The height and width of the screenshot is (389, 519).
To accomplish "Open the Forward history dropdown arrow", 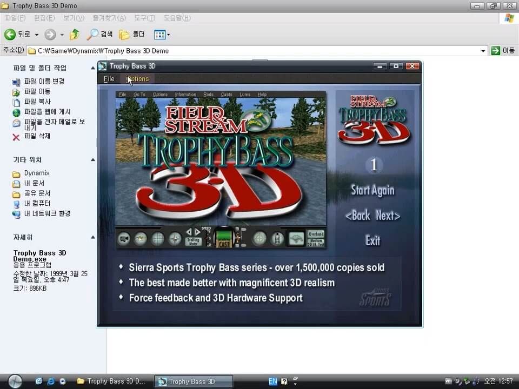I will [x=62, y=35].
